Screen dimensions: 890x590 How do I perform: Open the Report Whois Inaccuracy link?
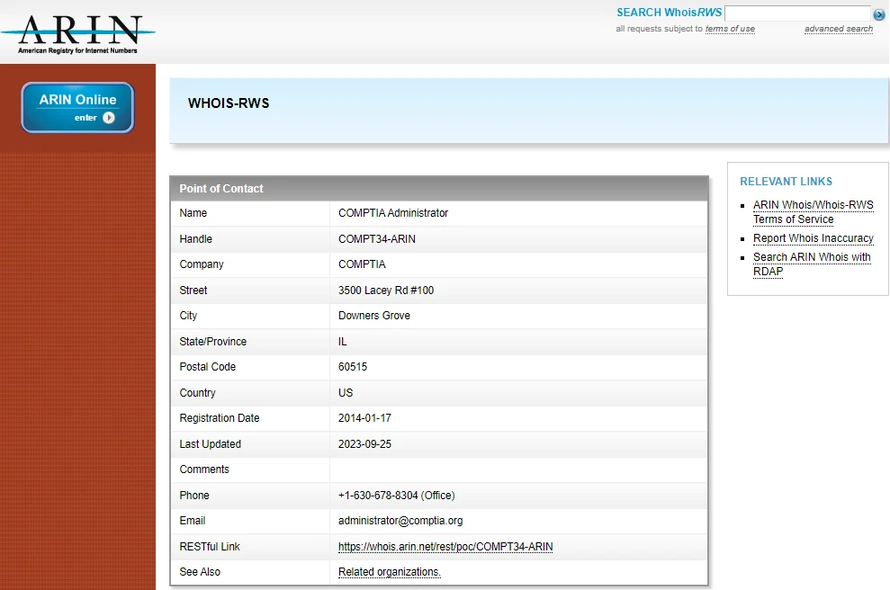(x=813, y=238)
